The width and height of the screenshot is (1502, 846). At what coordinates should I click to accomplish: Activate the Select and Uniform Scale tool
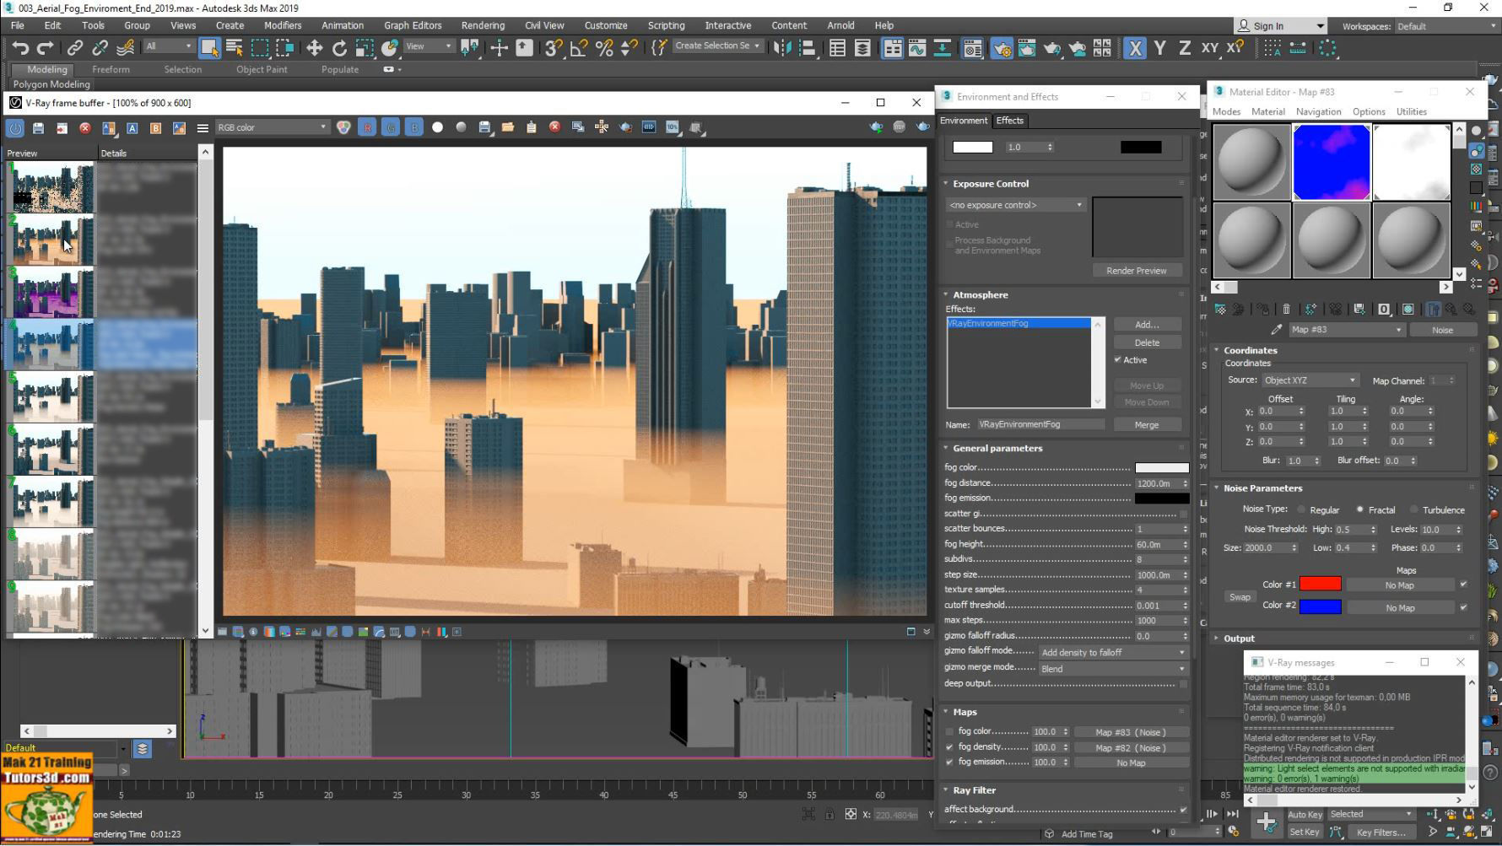(365, 48)
